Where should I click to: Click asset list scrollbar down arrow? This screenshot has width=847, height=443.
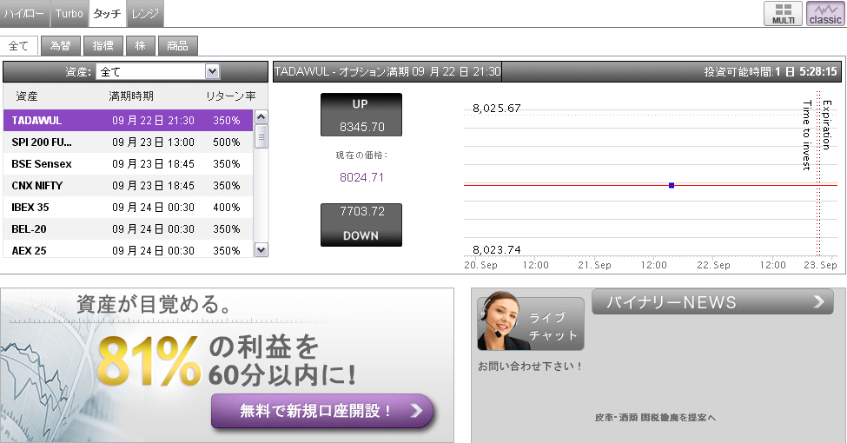[x=261, y=249]
